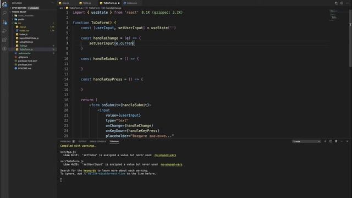This screenshot has height=198, width=352.
Task: Open Run and Debug view
Action: pyautogui.click(x=4, y=31)
